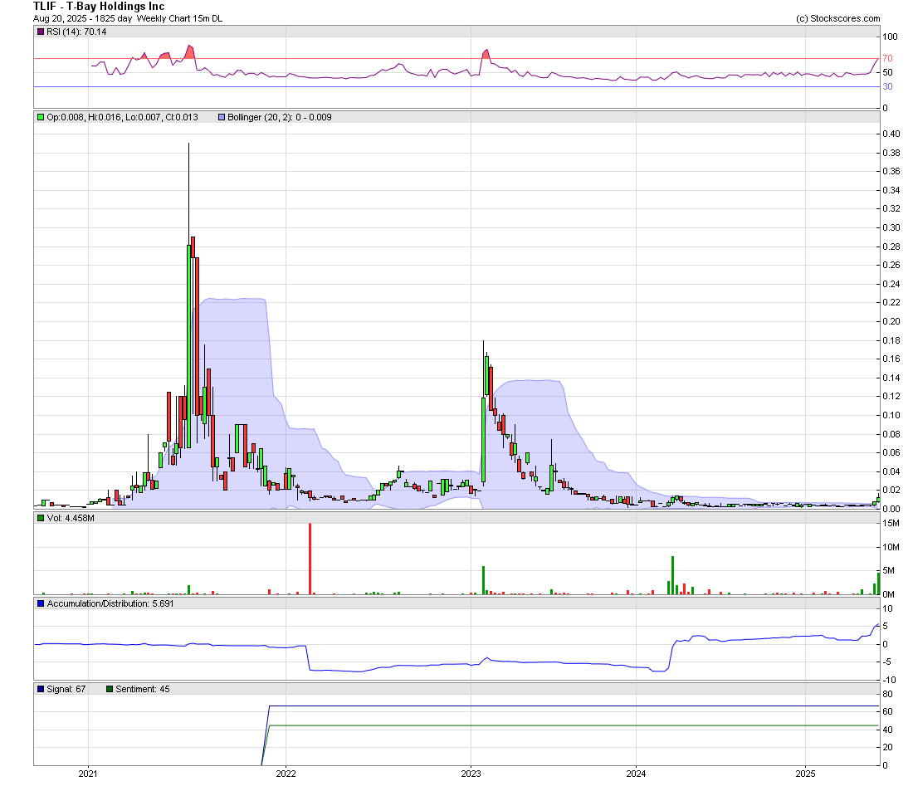Click the 0.40 price axis label

pyautogui.click(x=891, y=134)
